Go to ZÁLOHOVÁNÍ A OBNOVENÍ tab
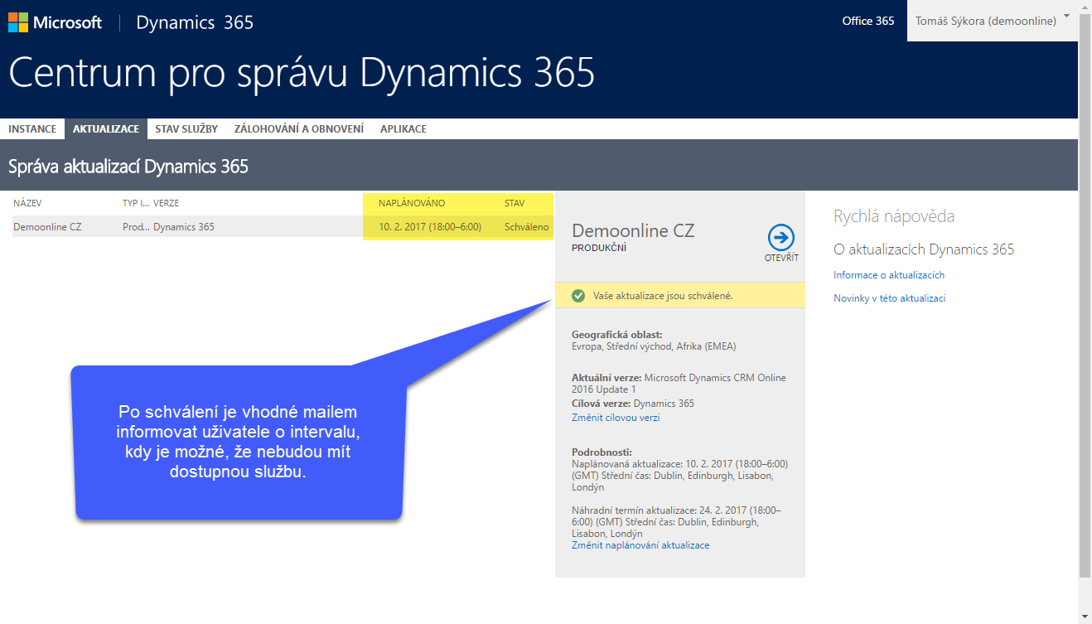This screenshot has height=624, width=1092. click(299, 129)
